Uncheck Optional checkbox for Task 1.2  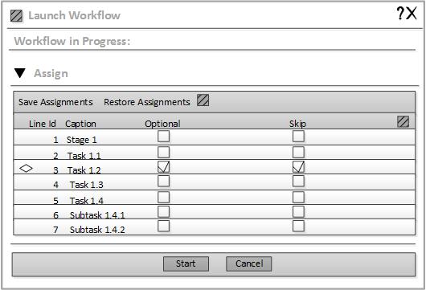coord(163,167)
